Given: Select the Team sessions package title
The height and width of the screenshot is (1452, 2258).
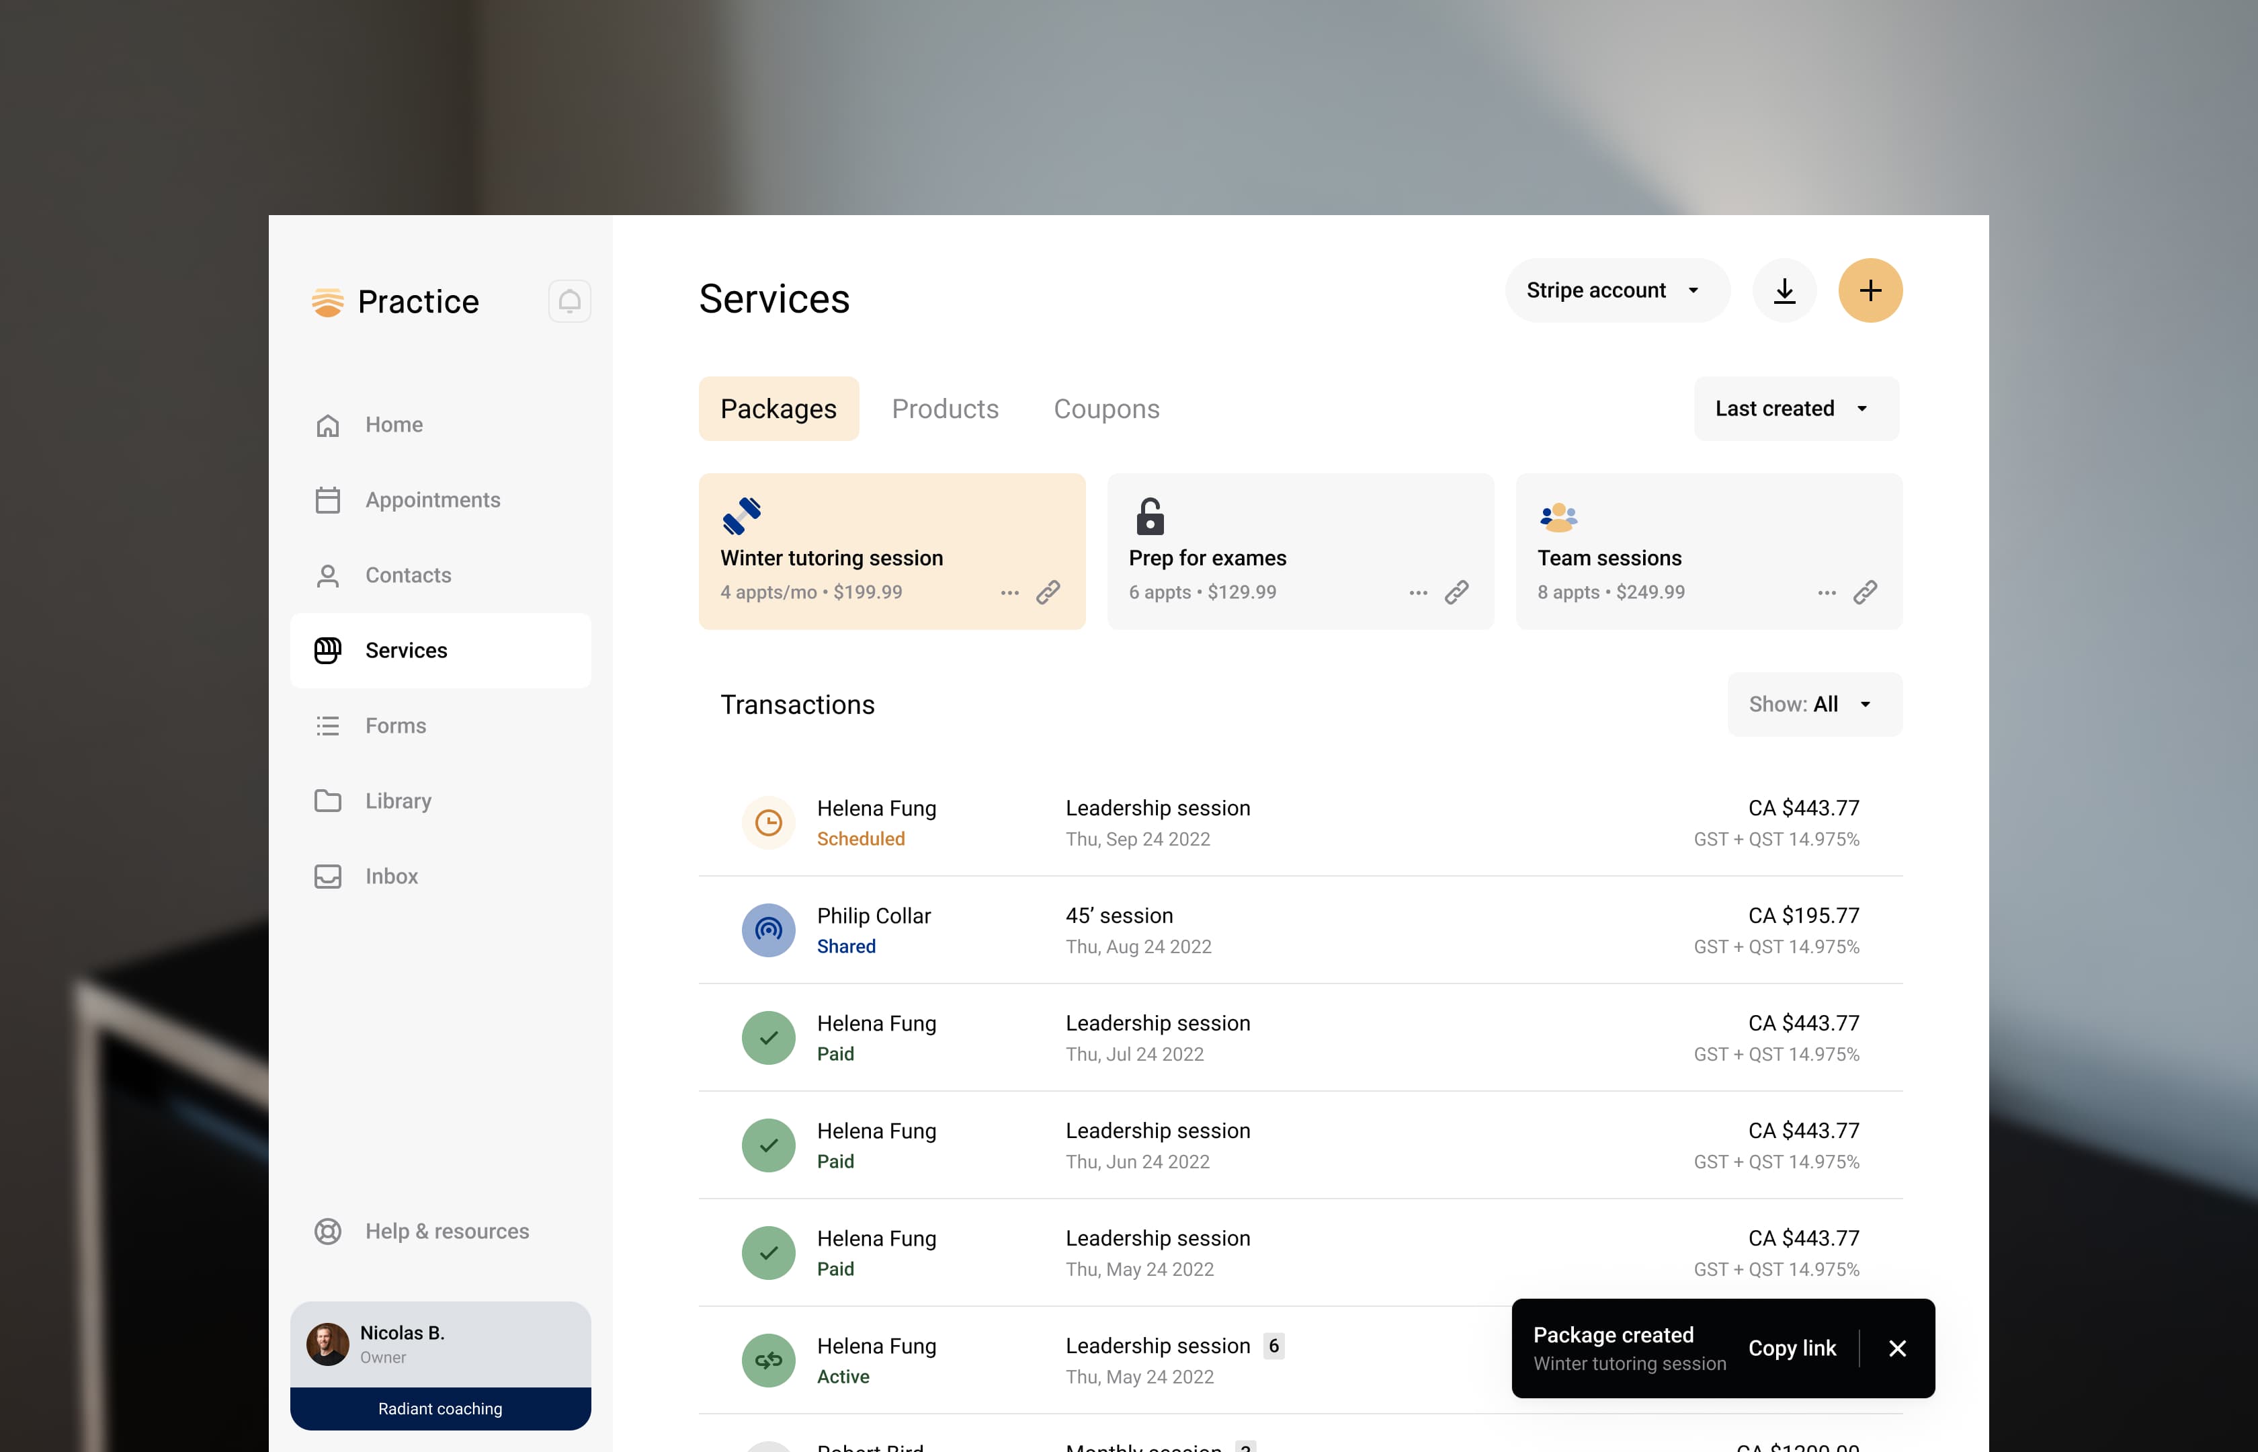Looking at the screenshot, I should tap(1609, 558).
